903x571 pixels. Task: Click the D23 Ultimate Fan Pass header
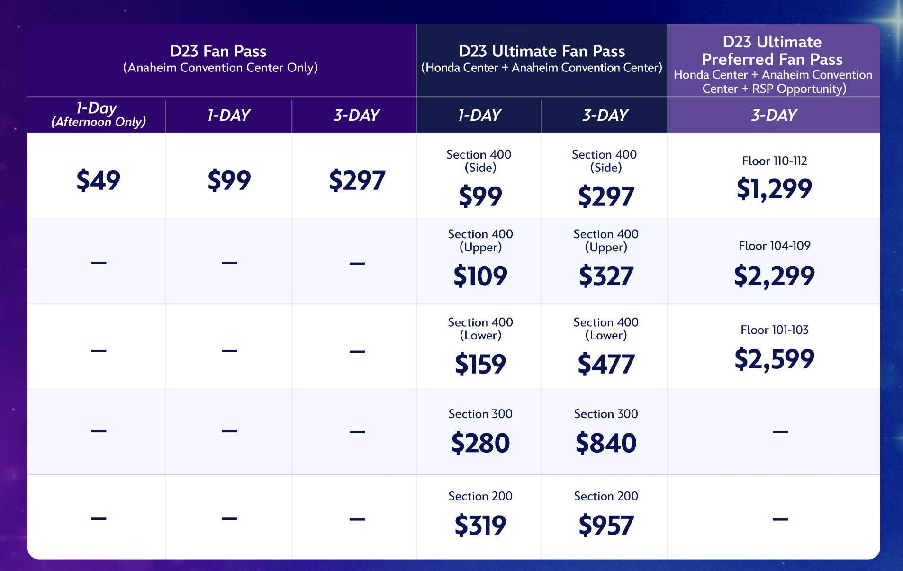[x=542, y=51]
